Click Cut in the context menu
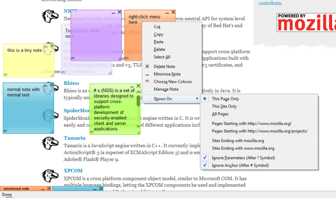The image size is (336, 198). coord(172,27)
